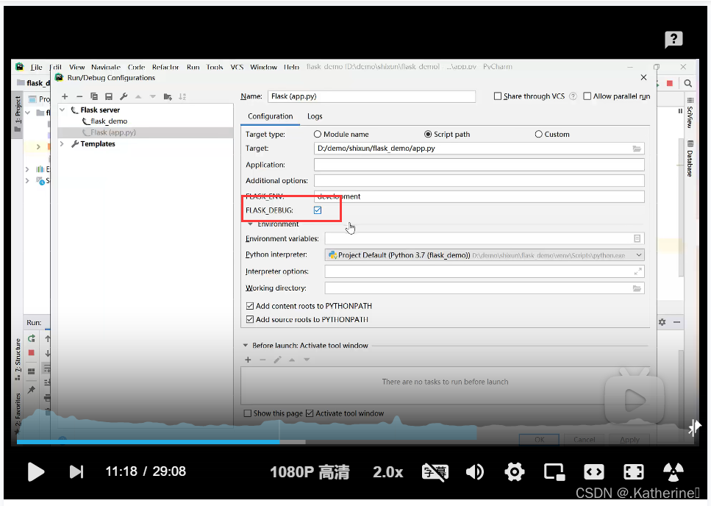The image size is (711, 506).
Task: Create new folder icon in configurations toolbar
Action: pyautogui.click(x=168, y=96)
